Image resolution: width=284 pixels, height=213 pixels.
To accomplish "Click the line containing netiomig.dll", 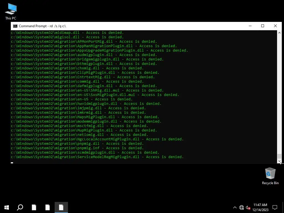I will point(79,135).
